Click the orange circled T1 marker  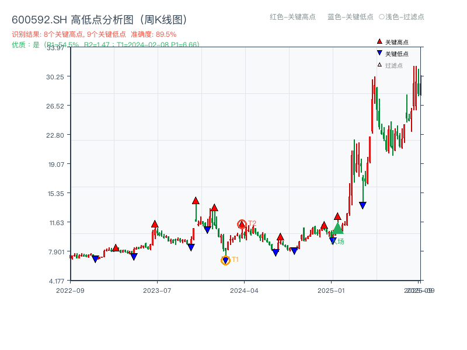tap(225, 259)
